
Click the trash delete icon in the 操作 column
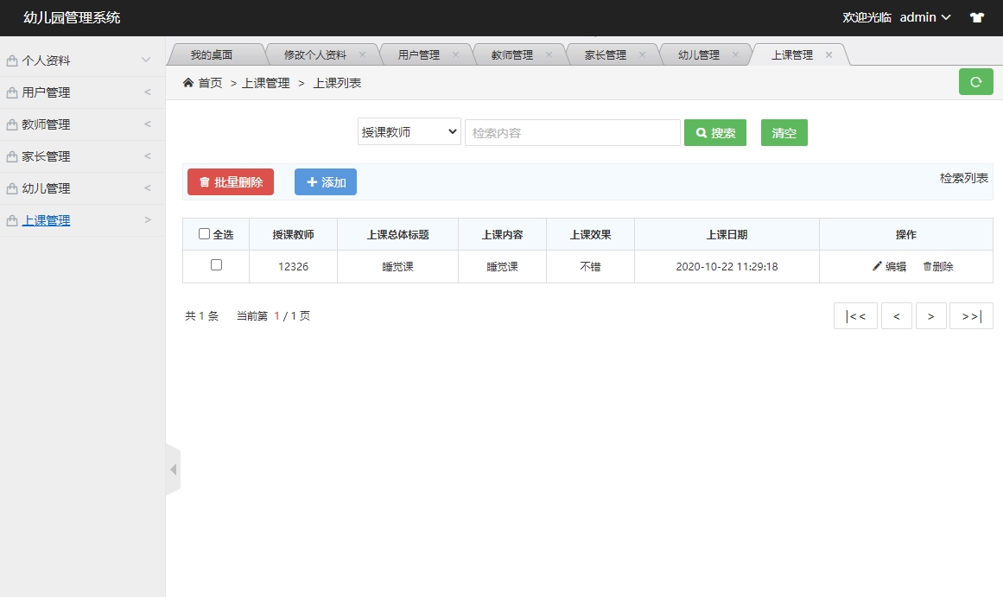coord(926,266)
